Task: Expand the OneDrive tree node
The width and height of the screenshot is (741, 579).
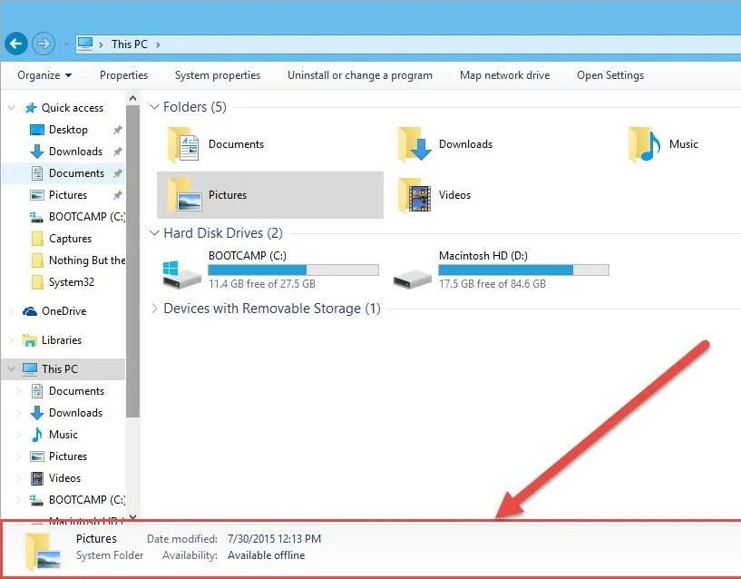Action: click(12, 311)
